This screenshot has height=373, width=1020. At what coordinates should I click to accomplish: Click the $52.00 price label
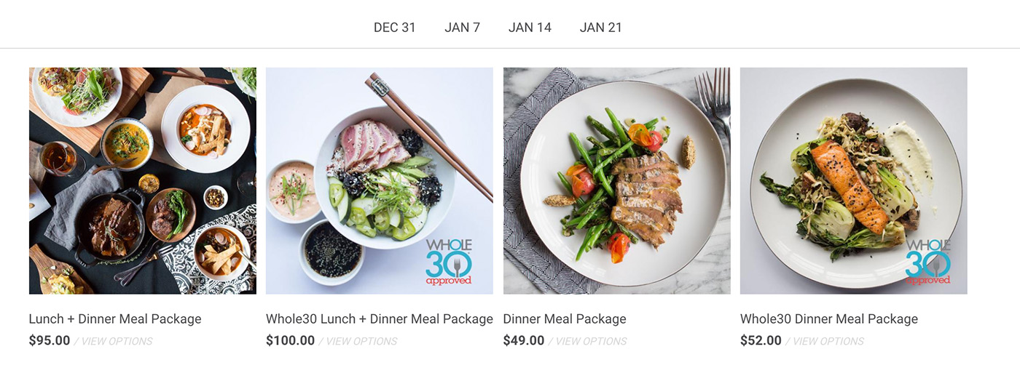761,340
